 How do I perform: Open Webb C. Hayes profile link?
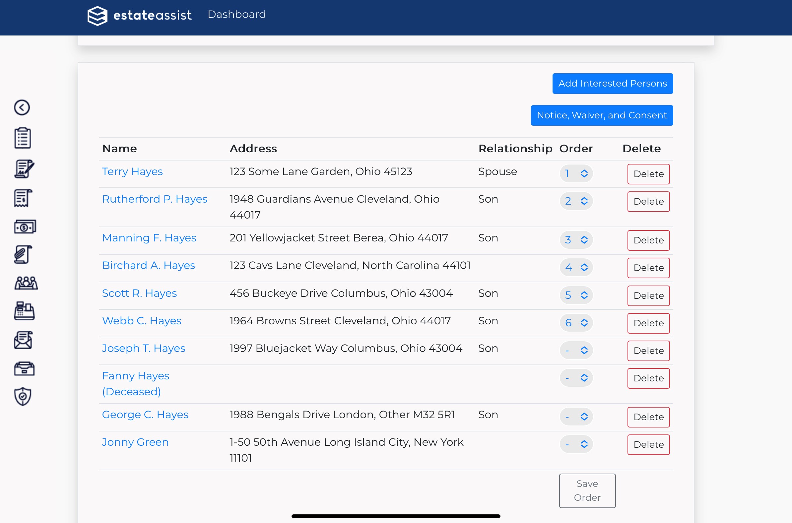pos(142,321)
